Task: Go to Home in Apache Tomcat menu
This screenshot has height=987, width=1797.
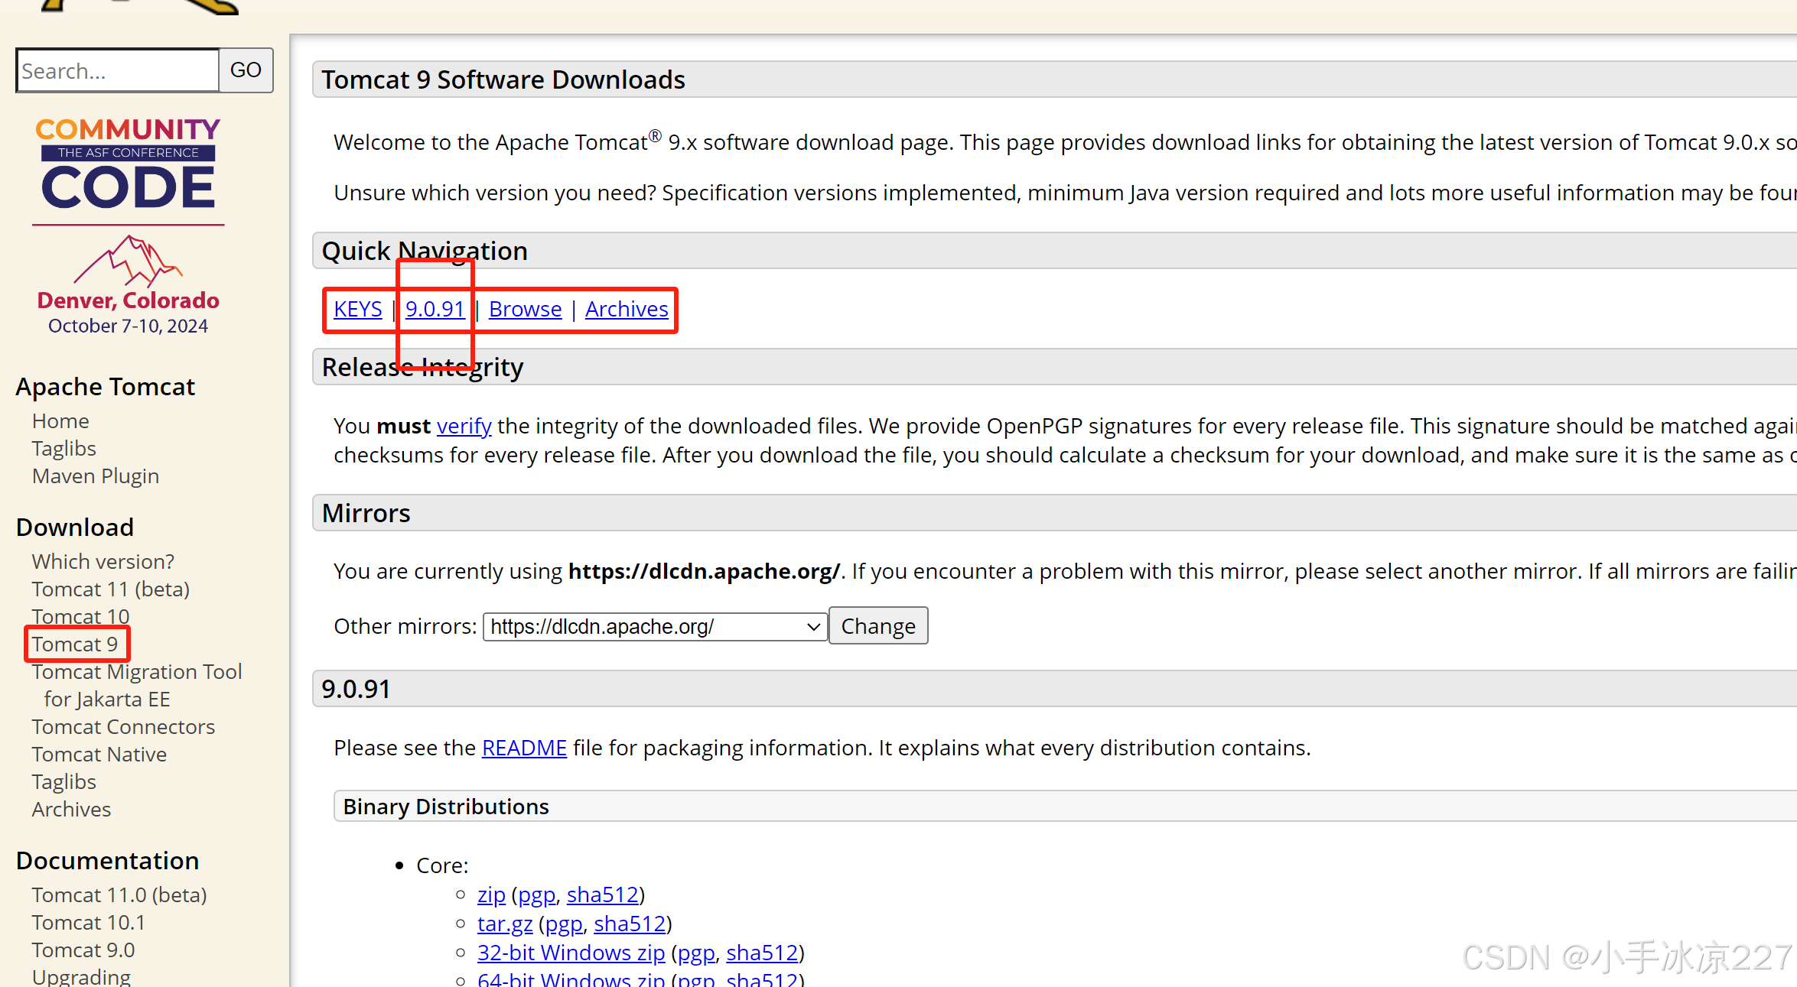Action: 60,420
